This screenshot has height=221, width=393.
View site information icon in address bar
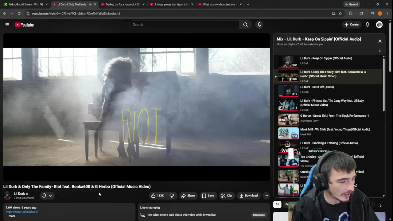coord(28,14)
